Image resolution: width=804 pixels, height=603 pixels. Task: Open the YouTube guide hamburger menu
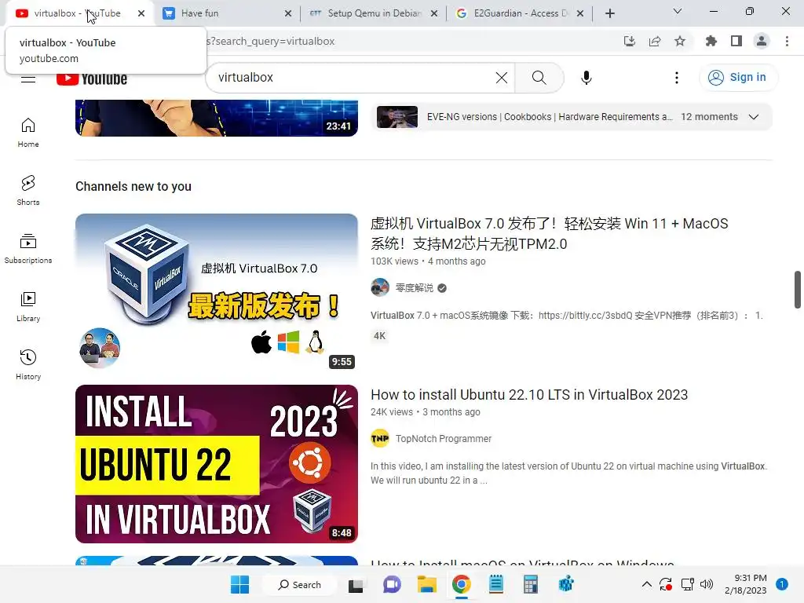pyautogui.click(x=28, y=79)
